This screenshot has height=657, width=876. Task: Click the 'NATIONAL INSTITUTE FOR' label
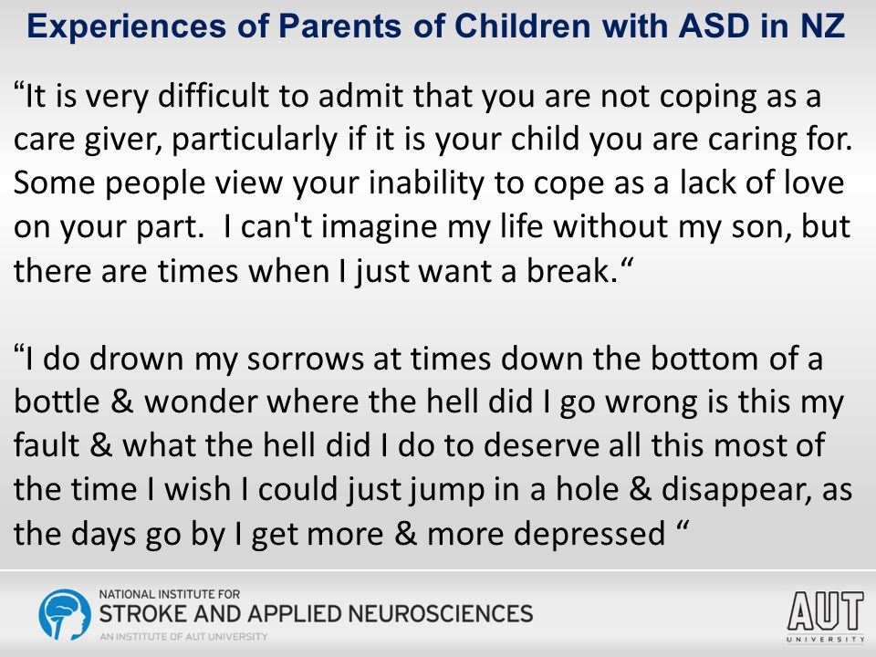pos(170,594)
